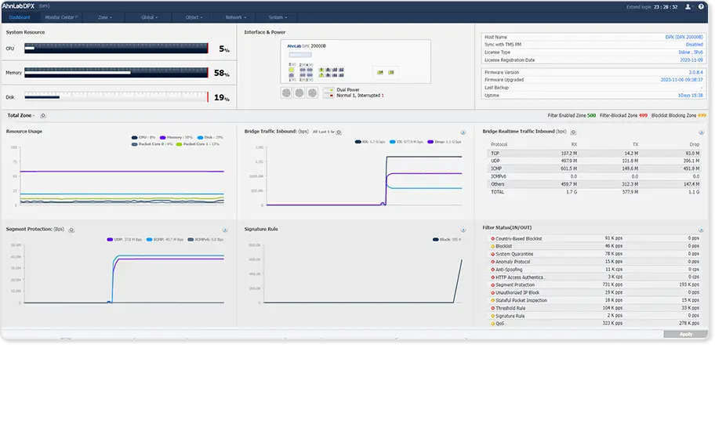Click Signature Rule panel arrow icon
Screen dimensions: 715x442
coord(463,230)
